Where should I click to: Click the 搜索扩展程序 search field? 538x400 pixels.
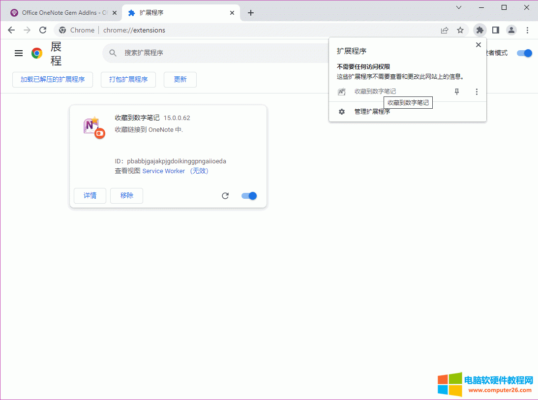(216, 53)
